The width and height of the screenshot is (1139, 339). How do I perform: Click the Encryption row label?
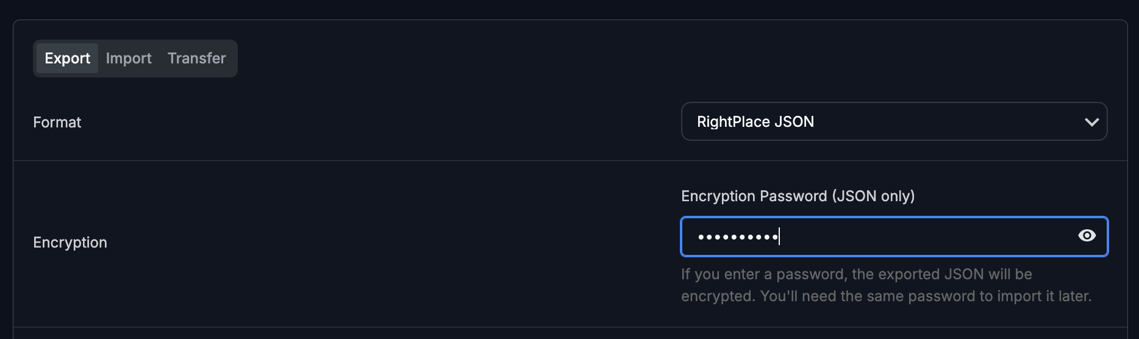pos(70,243)
